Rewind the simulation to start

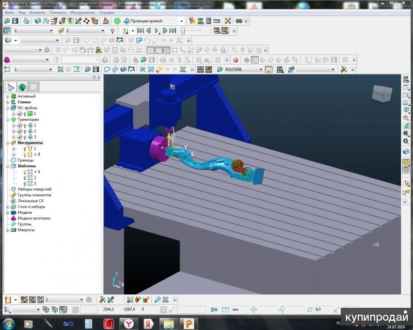[x=140, y=31]
